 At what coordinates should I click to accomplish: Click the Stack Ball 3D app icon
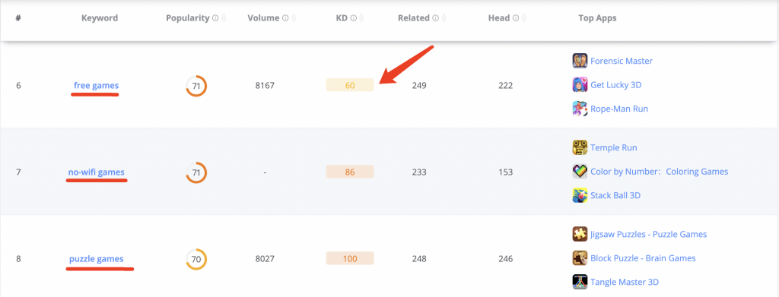(x=580, y=195)
